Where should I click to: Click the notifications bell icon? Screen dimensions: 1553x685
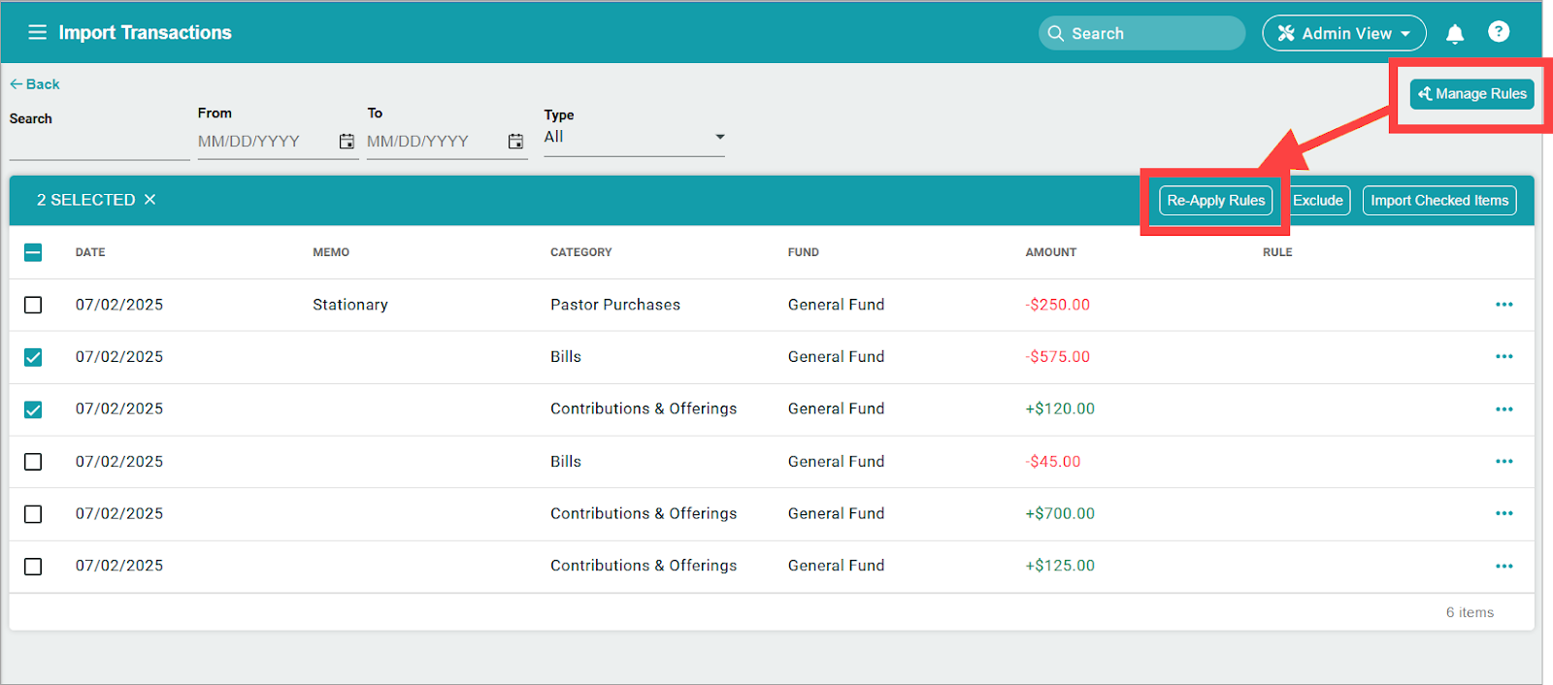click(x=1454, y=34)
